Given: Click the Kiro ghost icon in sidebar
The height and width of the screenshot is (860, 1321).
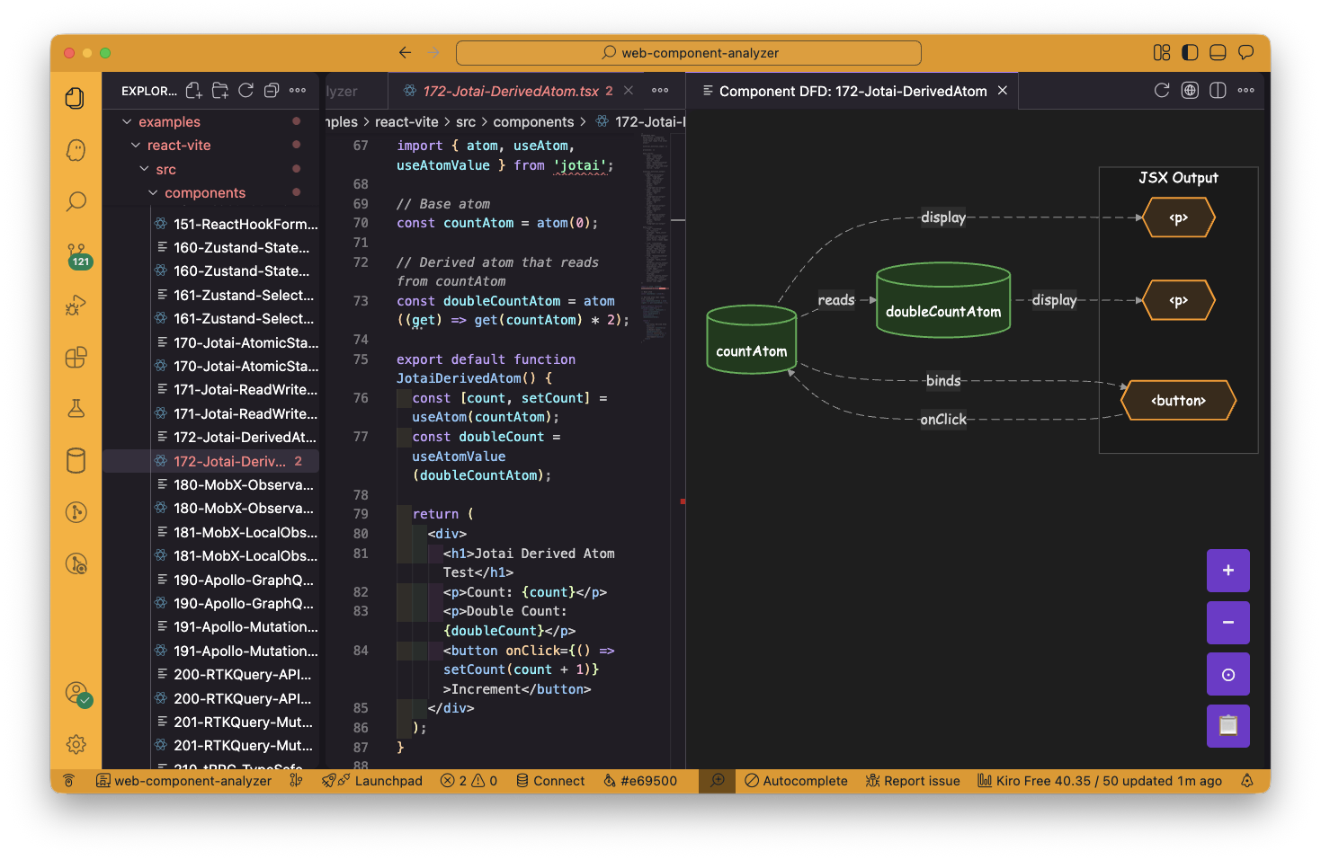Looking at the screenshot, I should tap(76, 150).
